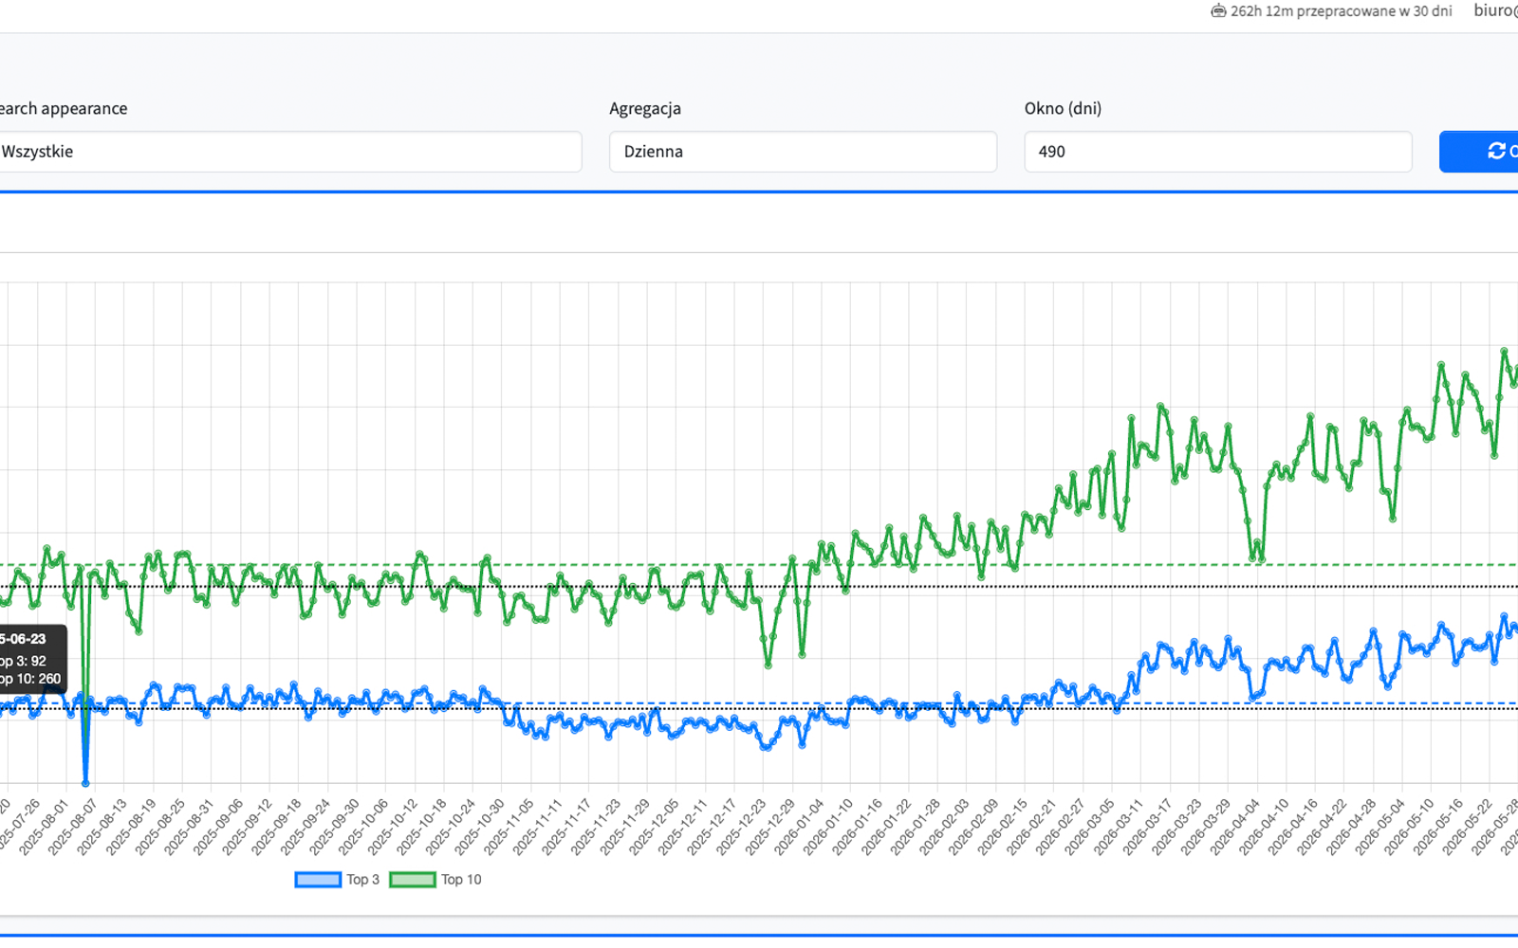Toggle the Top 10 green legend swatch

click(413, 880)
